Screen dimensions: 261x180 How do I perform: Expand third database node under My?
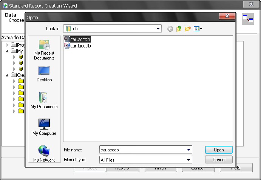(14, 69)
